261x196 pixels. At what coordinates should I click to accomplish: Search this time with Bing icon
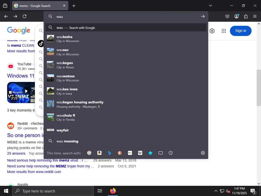pyautogui.click(x=110, y=153)
